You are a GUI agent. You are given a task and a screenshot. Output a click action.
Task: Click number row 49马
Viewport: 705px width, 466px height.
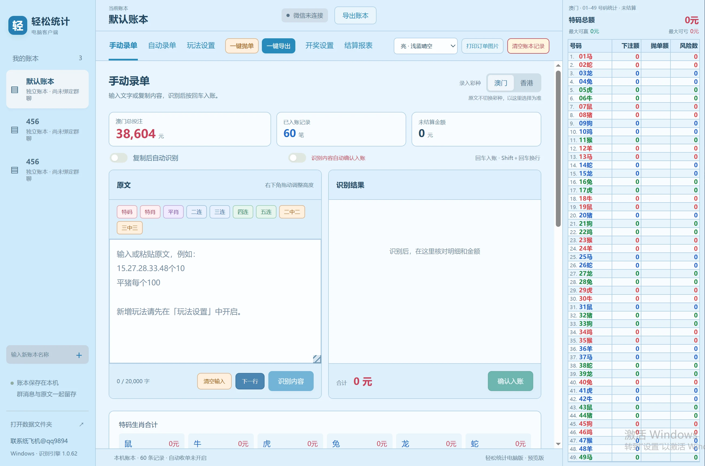pos(634,457)
